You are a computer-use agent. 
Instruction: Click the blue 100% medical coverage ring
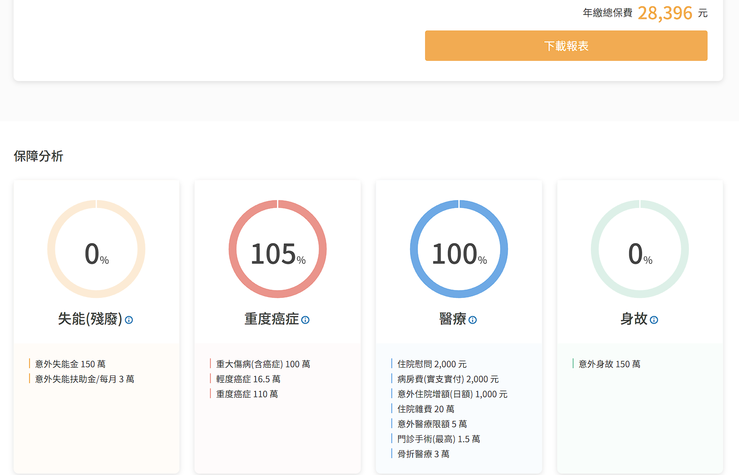click(459, 249)
